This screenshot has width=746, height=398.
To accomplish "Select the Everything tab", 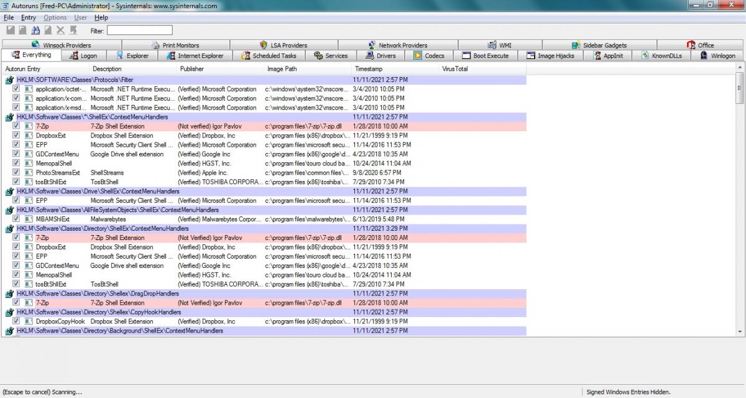I will coord(31,55).
